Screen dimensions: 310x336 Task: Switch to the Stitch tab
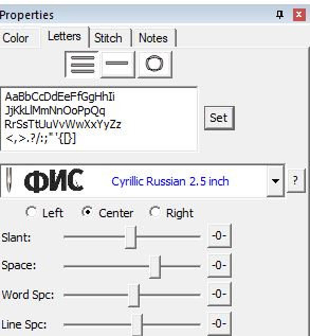point(108,38)
